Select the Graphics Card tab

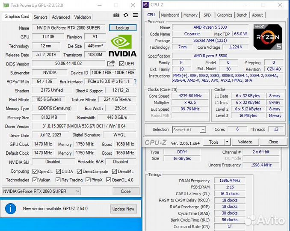pos(17,17)
